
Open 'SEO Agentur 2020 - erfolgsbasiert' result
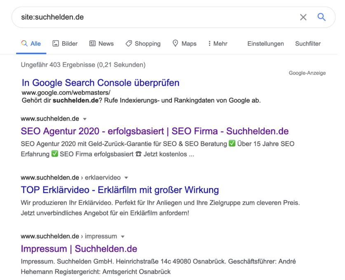[155, 131]
